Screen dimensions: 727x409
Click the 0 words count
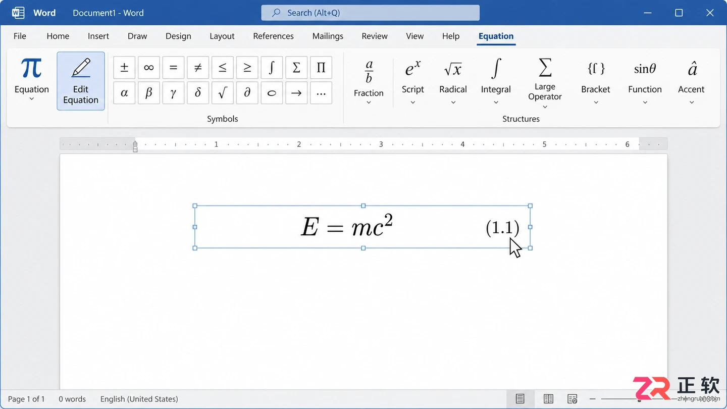tap(72, 399)
